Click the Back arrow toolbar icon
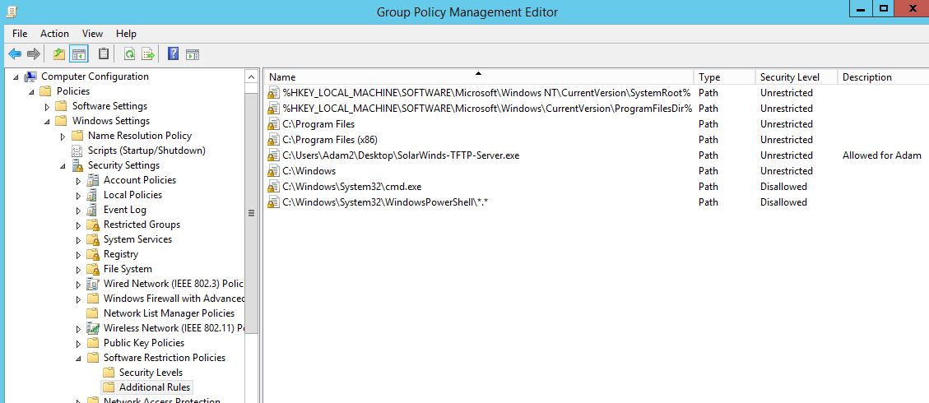This screenshot has width=929, height=403. pyautogui.click(x=15, y=54)
